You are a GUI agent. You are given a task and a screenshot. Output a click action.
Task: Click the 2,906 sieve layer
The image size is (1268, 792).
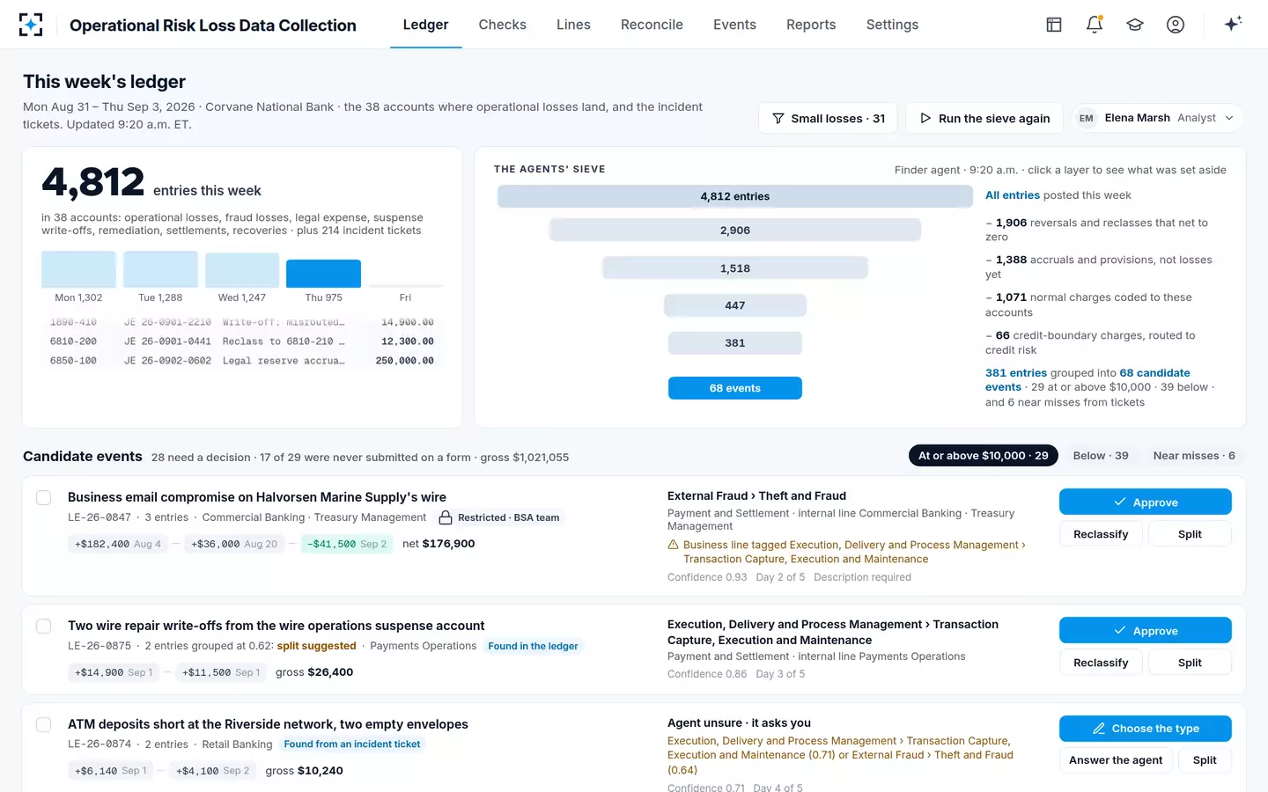coord(735,231)
